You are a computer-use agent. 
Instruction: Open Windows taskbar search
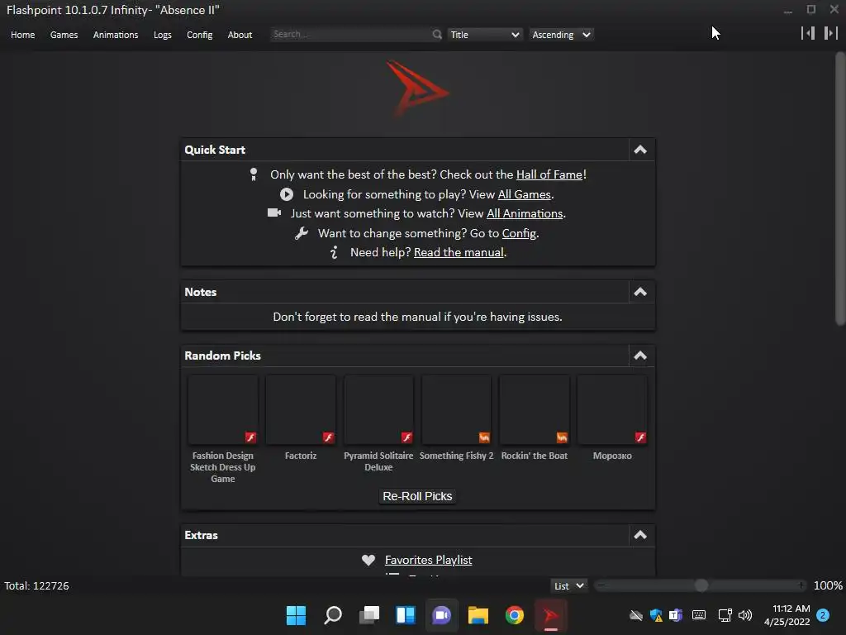tap(333, 615)
